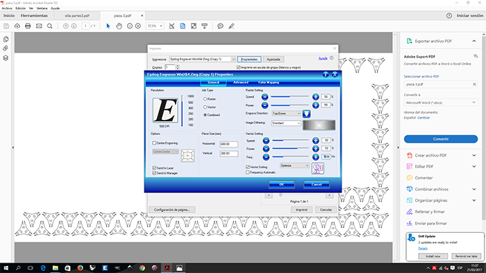This screenshot has width=486, height=273.
Task: Click the vector sorting order icon
Action: pyautogui.click(x=318, y=168)
